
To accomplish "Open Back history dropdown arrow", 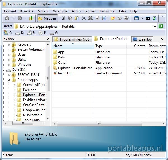I will point(13,18).
